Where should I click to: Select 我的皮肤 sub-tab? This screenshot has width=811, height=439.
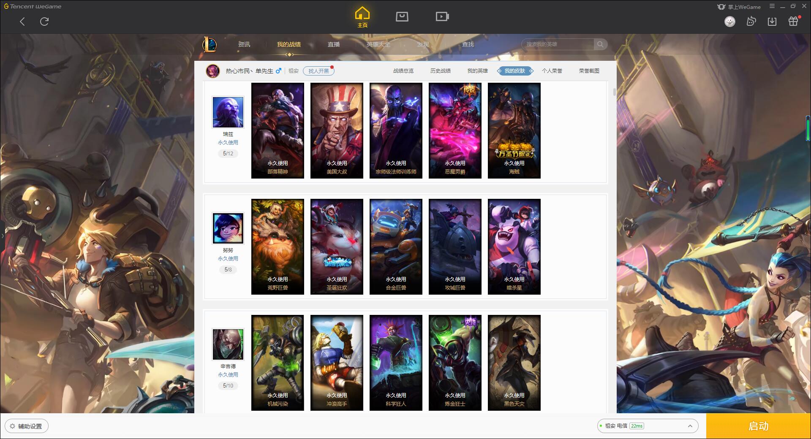click(515, 71)
